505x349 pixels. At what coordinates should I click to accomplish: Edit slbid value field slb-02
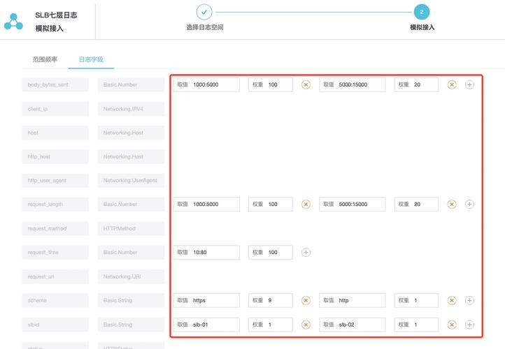click(353, 325)
